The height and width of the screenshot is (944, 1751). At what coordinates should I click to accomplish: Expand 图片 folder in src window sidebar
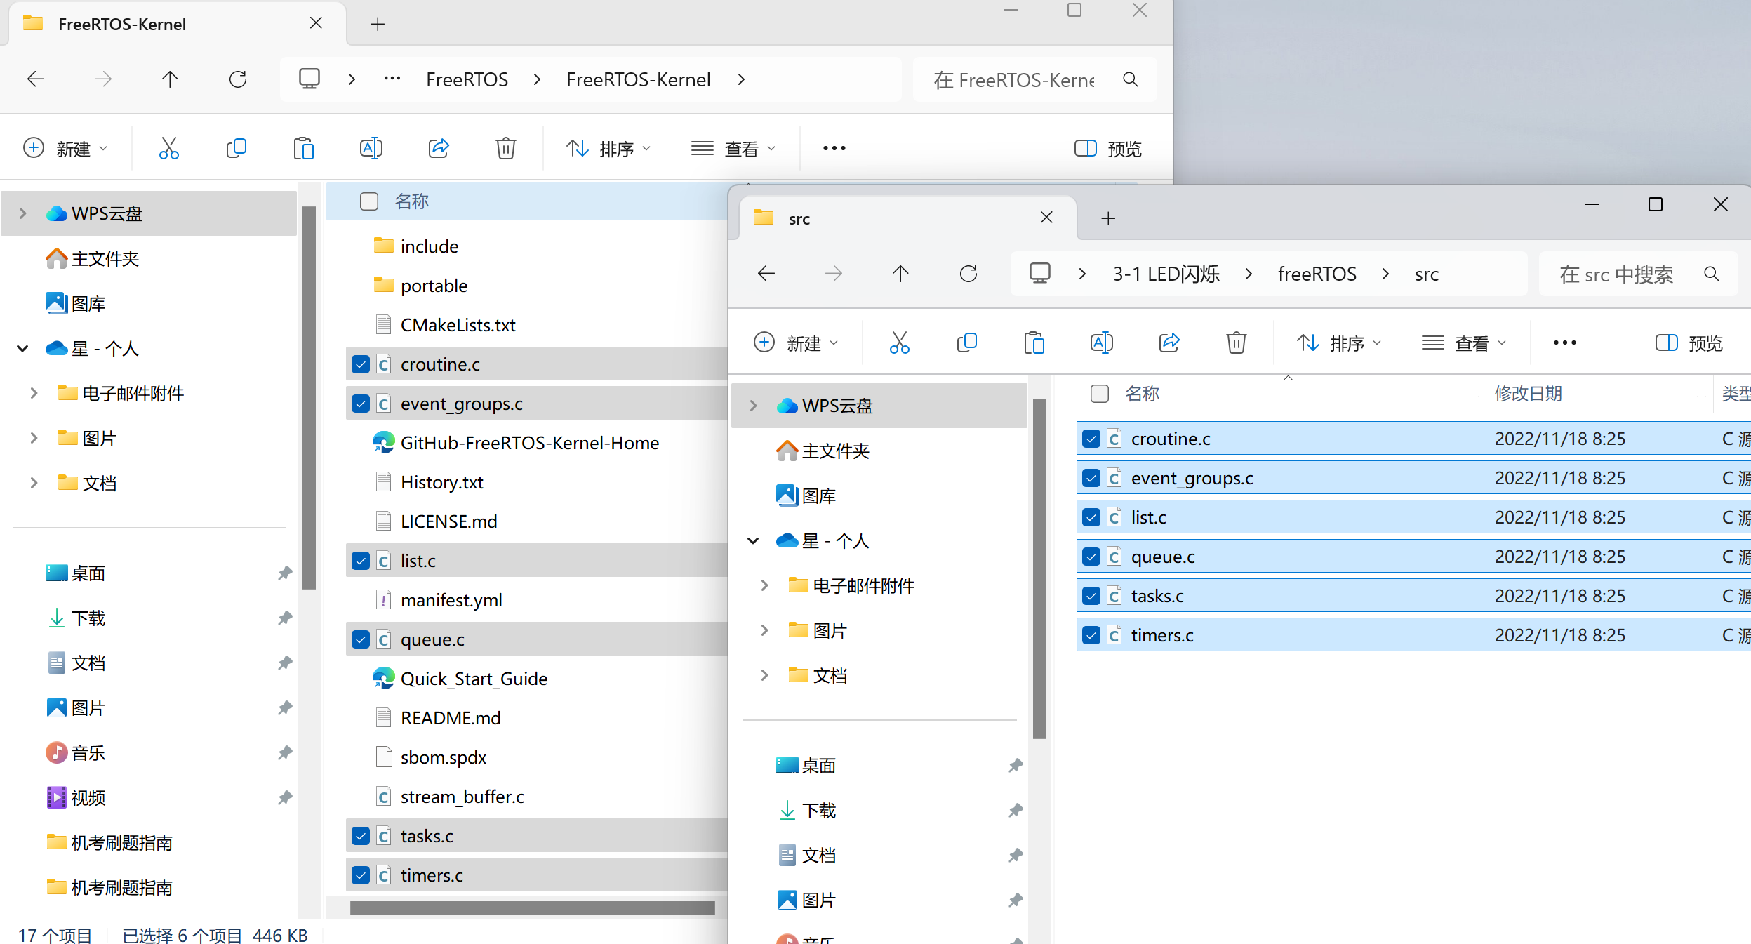point(764,630)
